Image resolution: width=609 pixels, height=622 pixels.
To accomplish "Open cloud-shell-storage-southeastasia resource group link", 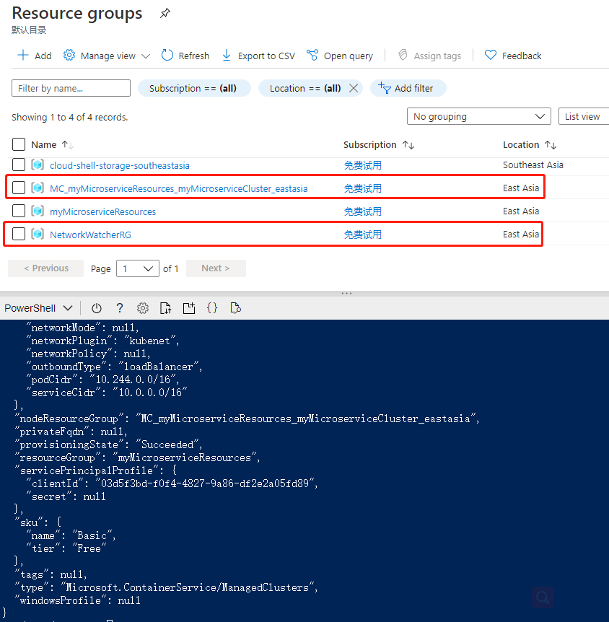I will point(120,165).
